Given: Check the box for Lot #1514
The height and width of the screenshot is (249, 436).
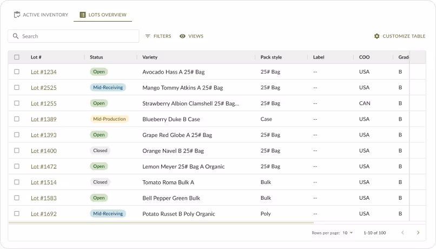Looking at the screenshot, I should [x=17, y=182].
